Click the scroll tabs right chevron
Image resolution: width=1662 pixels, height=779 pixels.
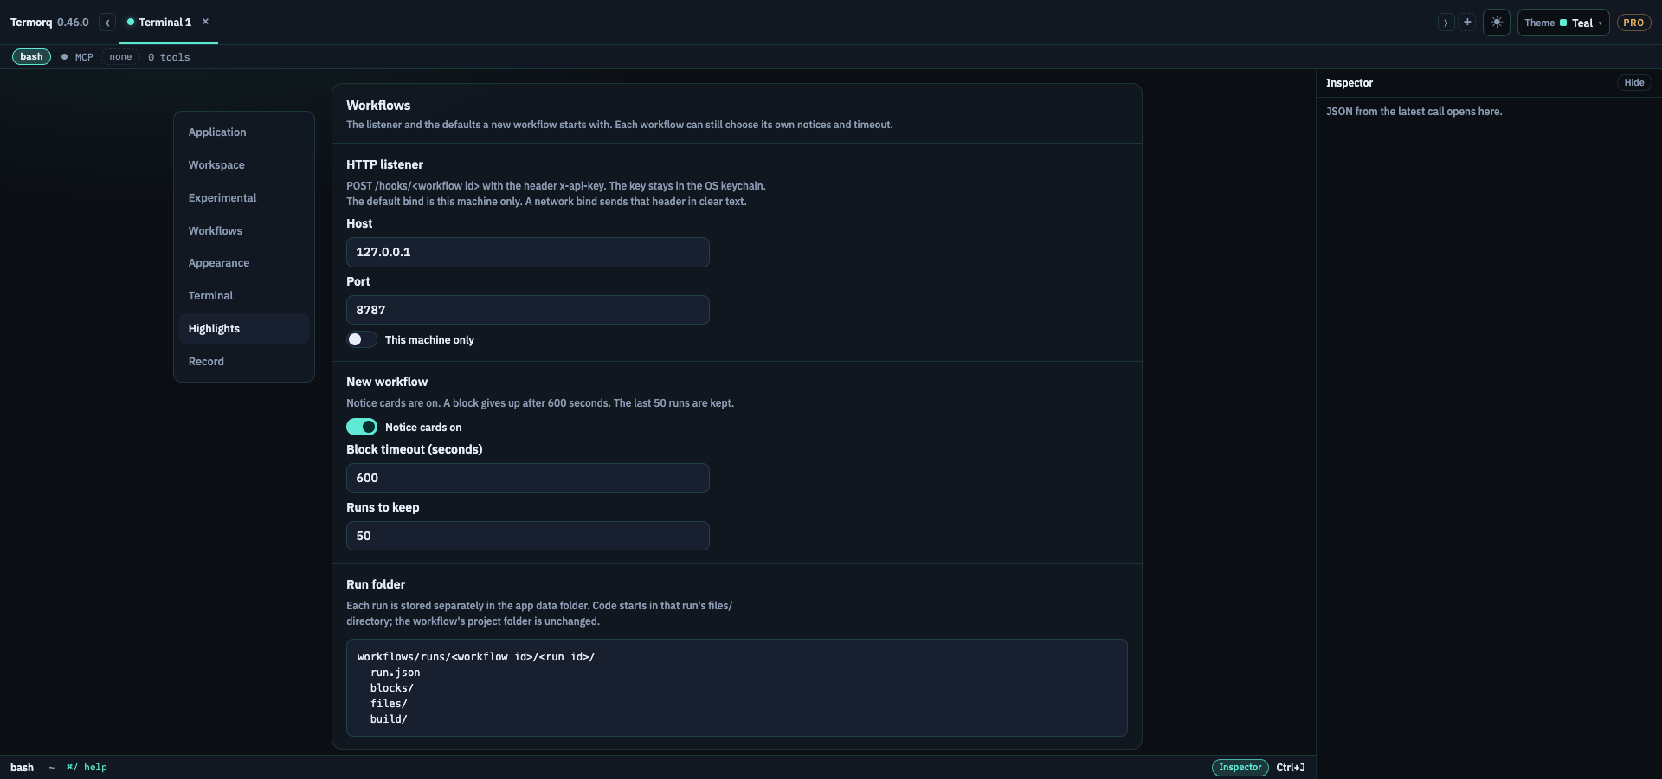[x=1446, y=23]
